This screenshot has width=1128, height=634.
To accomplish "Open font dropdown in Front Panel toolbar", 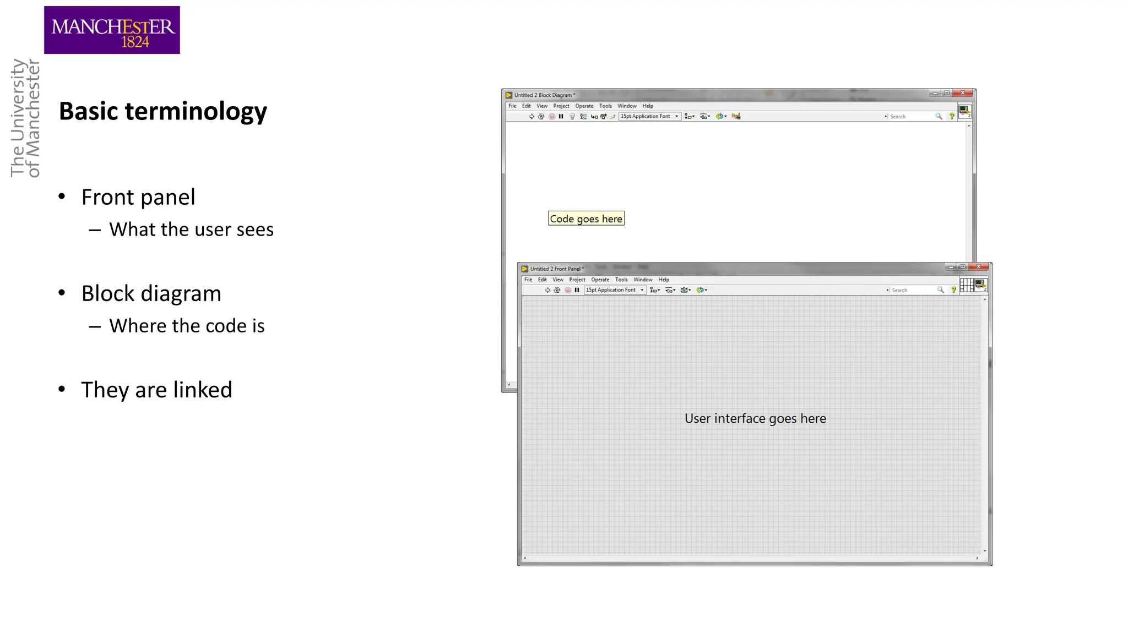I will [615, 290].
